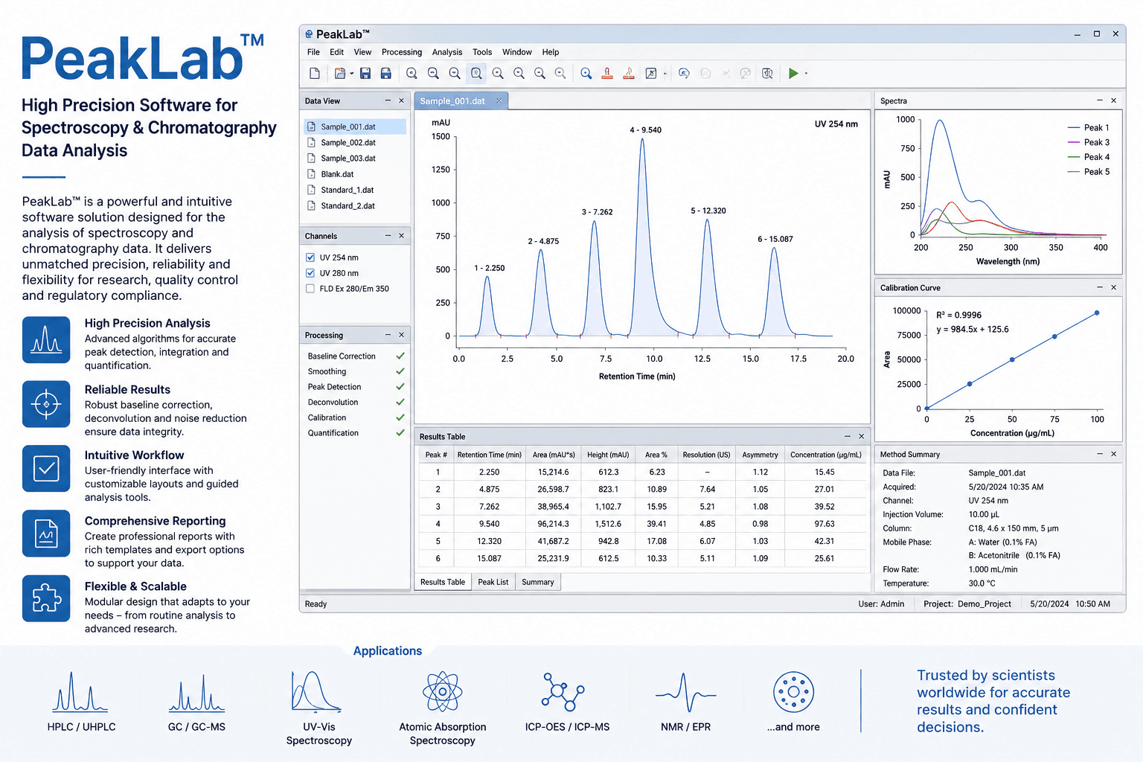1143x762 pixels.
Task: Close the Calibration Curve panel
Action: [1114, 287]
